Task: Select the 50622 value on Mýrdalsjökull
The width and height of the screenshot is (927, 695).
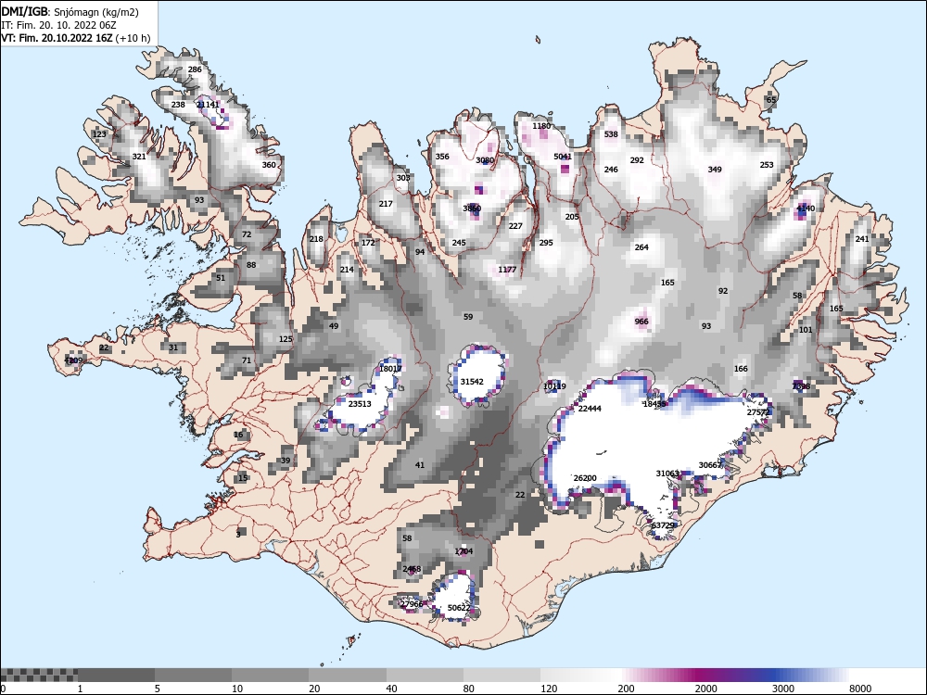Action: (x=459, y=608)
